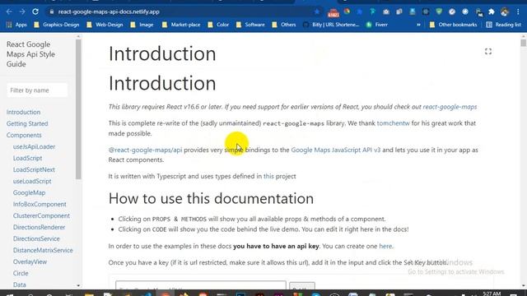
Task: Open the Bitly URL Shortener bookmark
Action: pyautogui.click(x=331, y=25)
